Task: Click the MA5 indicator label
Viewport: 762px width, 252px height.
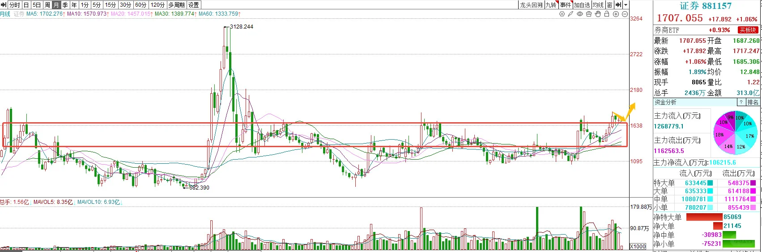Action: click(46, 14)
